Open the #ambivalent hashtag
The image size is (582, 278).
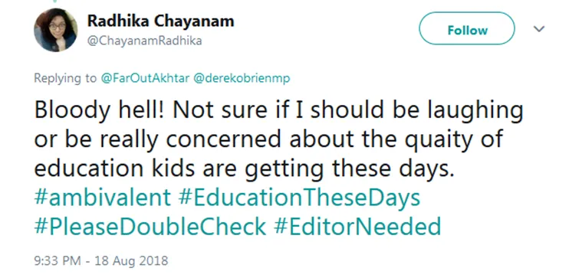click(x=102, y=197)
